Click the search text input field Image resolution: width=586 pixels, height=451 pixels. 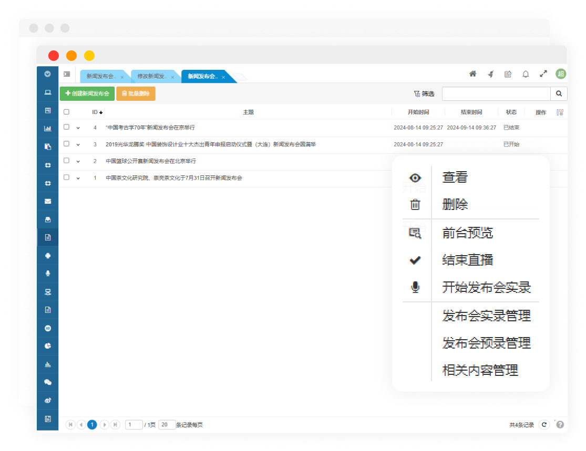[x=496, y=93]
